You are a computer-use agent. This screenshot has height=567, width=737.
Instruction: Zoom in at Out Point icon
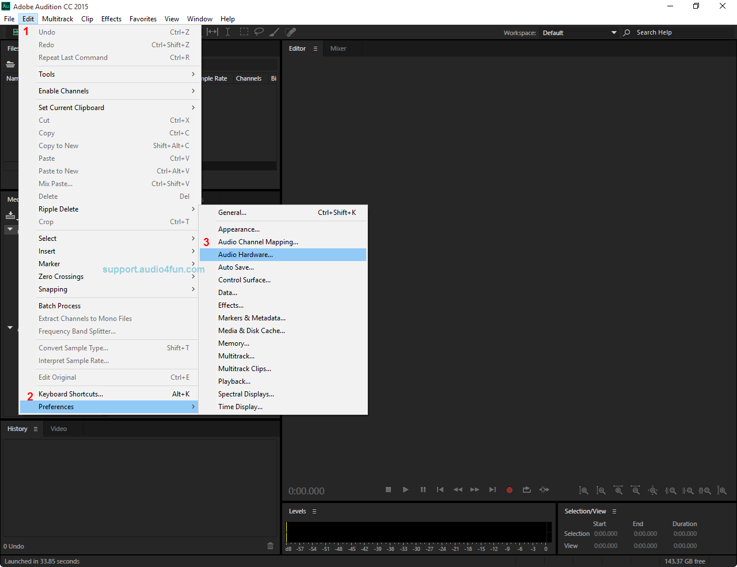[688, 490]
